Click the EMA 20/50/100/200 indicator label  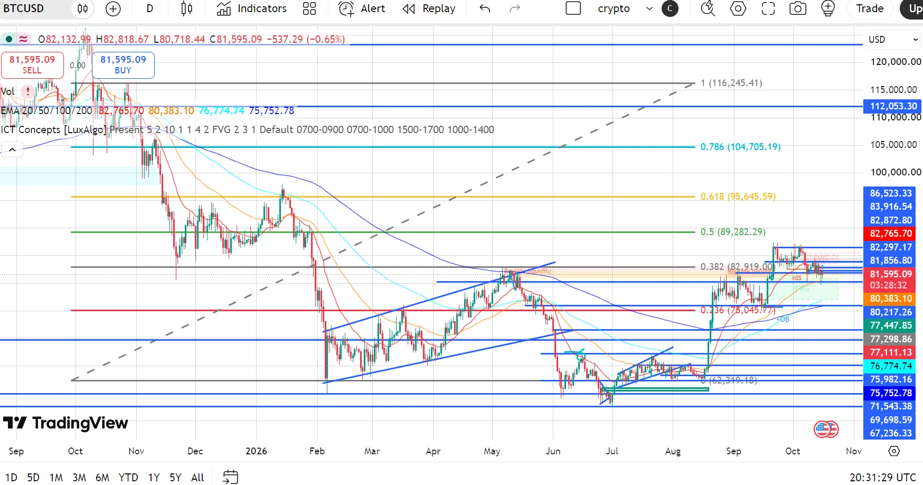click(x=46, y=111)
